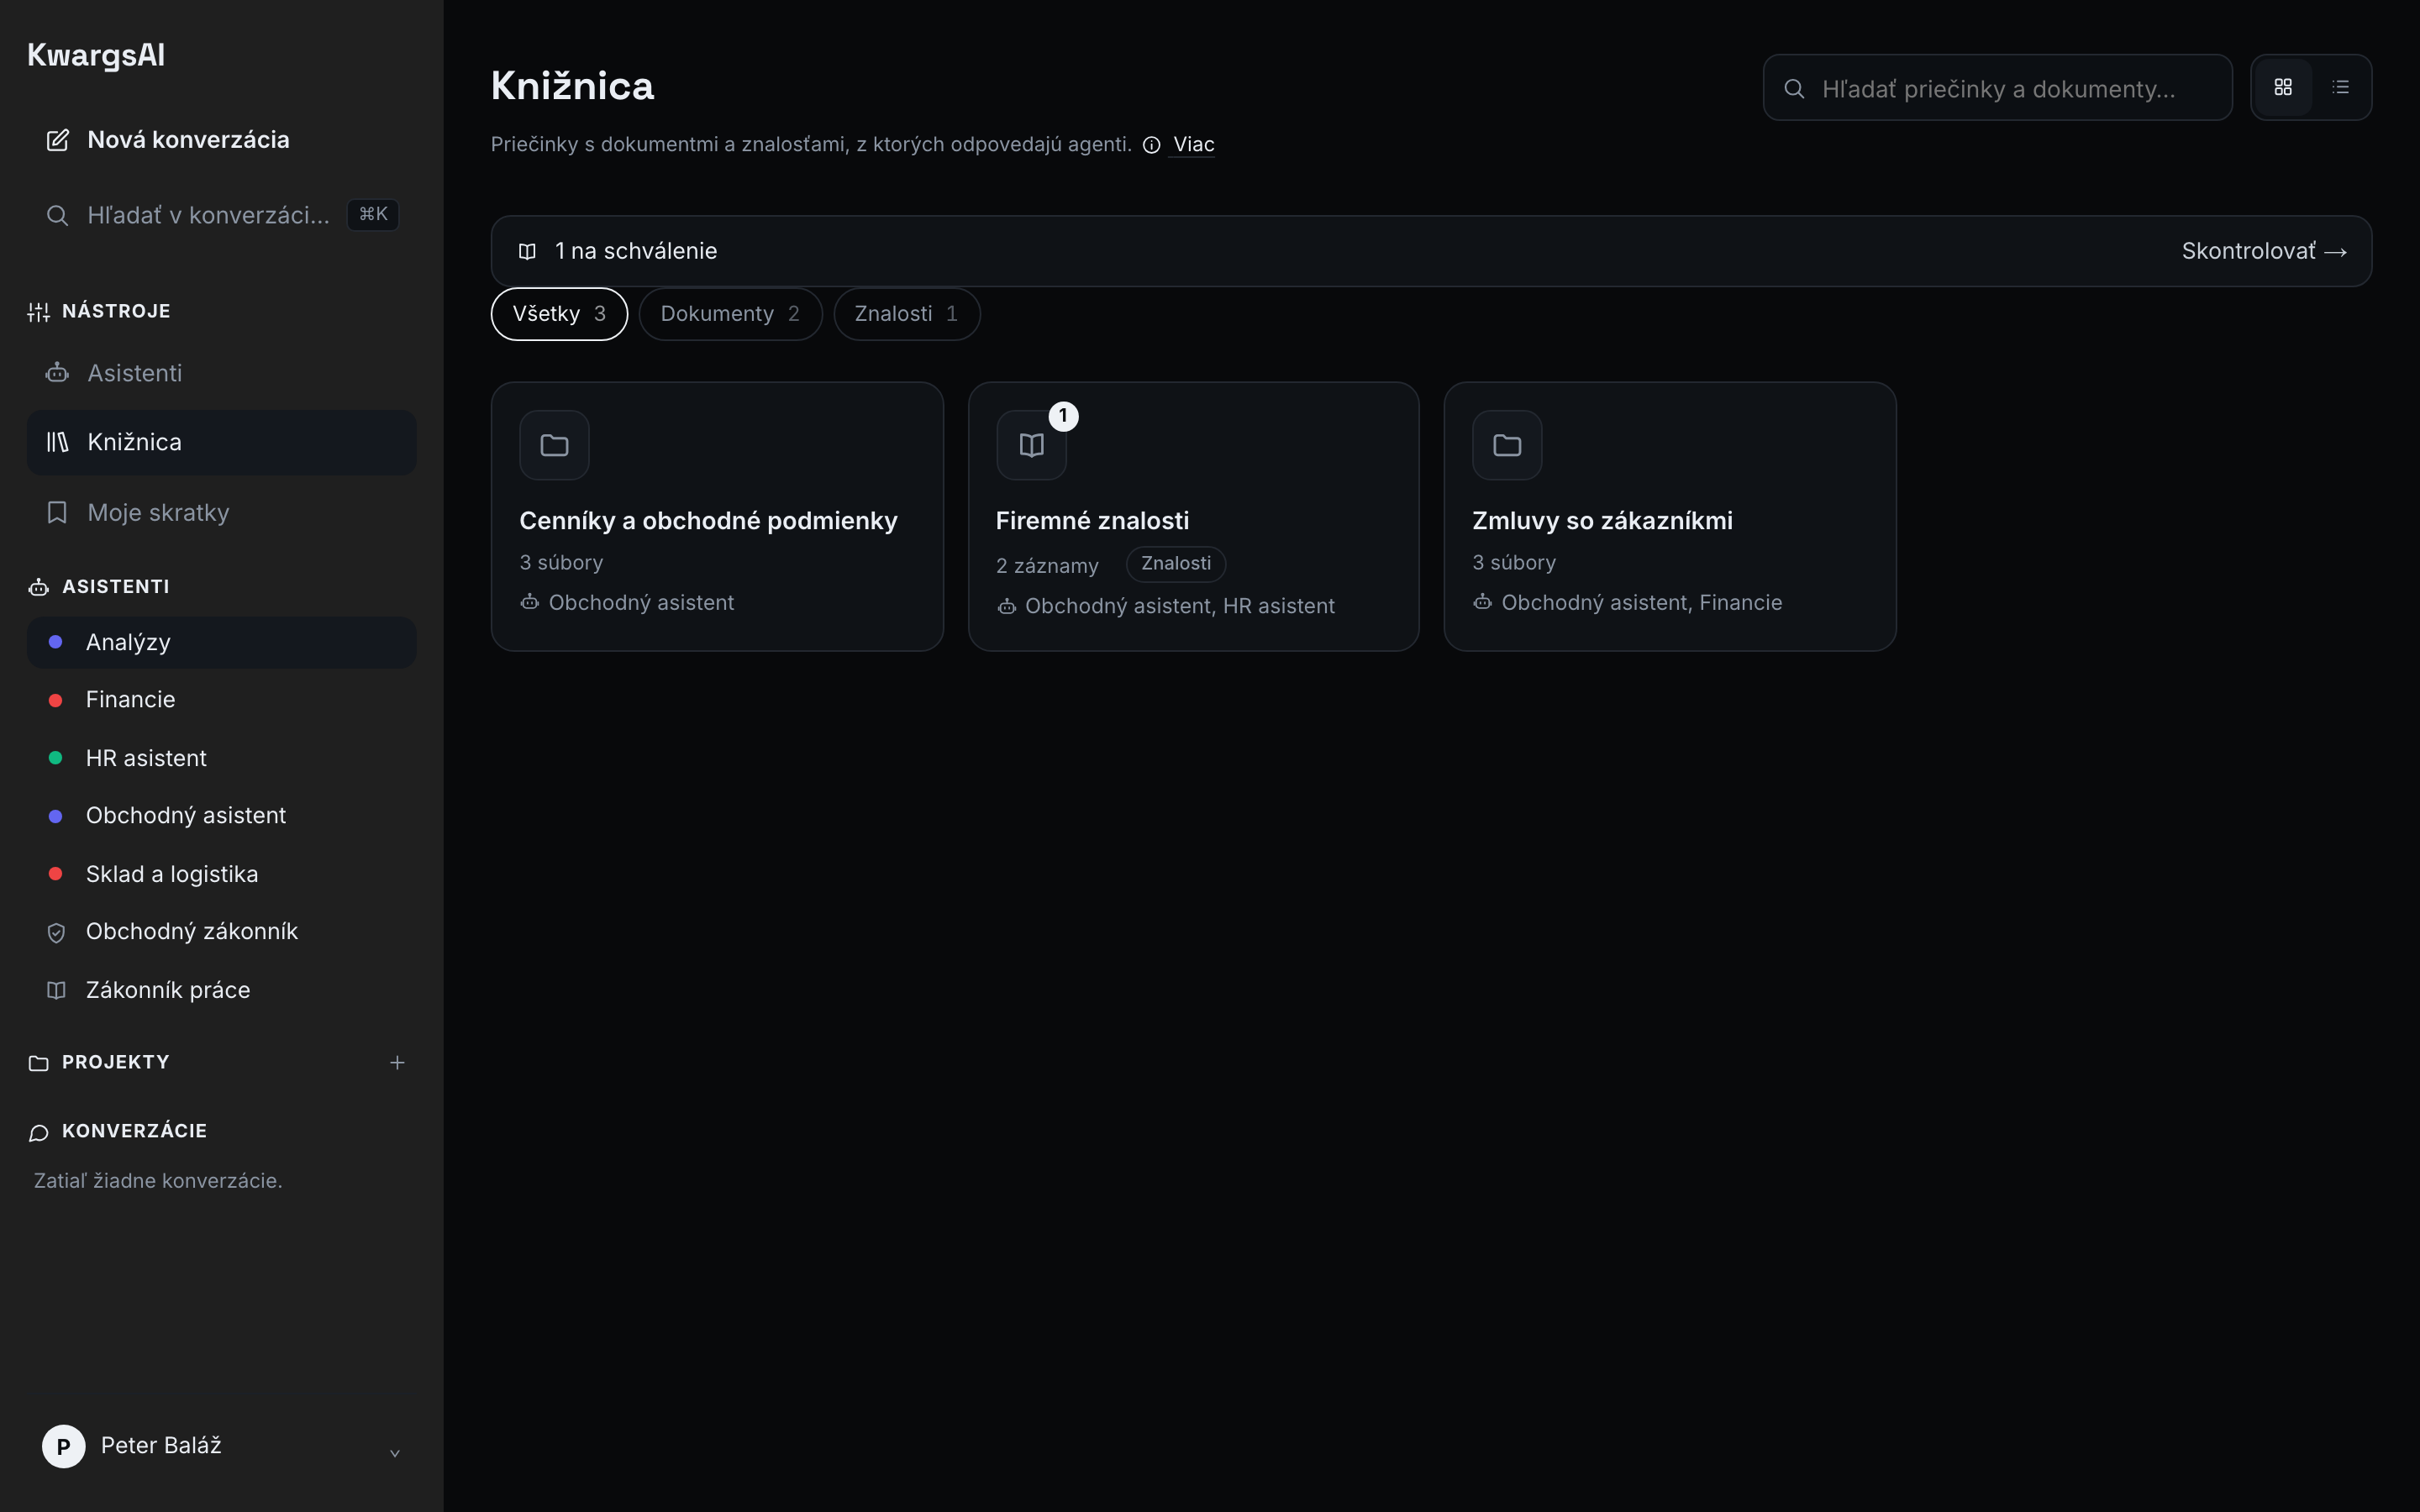Screen dimensions: 2420x1512
Task: Select the Všetky filter tab
Action: click(559, 314)
